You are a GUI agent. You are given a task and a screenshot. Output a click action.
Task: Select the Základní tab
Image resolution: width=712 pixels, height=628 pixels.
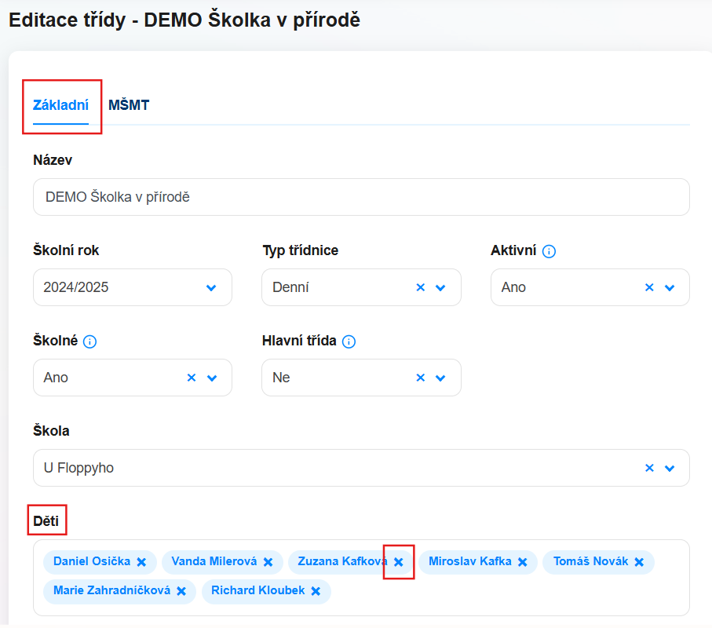coord(61,105)
